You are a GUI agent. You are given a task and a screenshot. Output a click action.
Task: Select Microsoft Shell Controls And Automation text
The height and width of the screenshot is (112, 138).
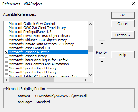39,64
